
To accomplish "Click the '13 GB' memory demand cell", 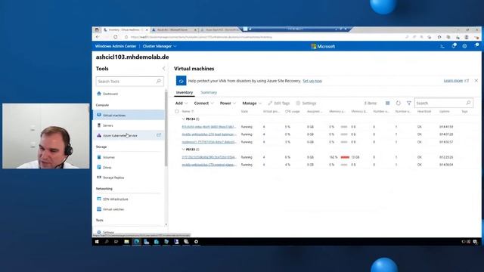I will point(355,157).
